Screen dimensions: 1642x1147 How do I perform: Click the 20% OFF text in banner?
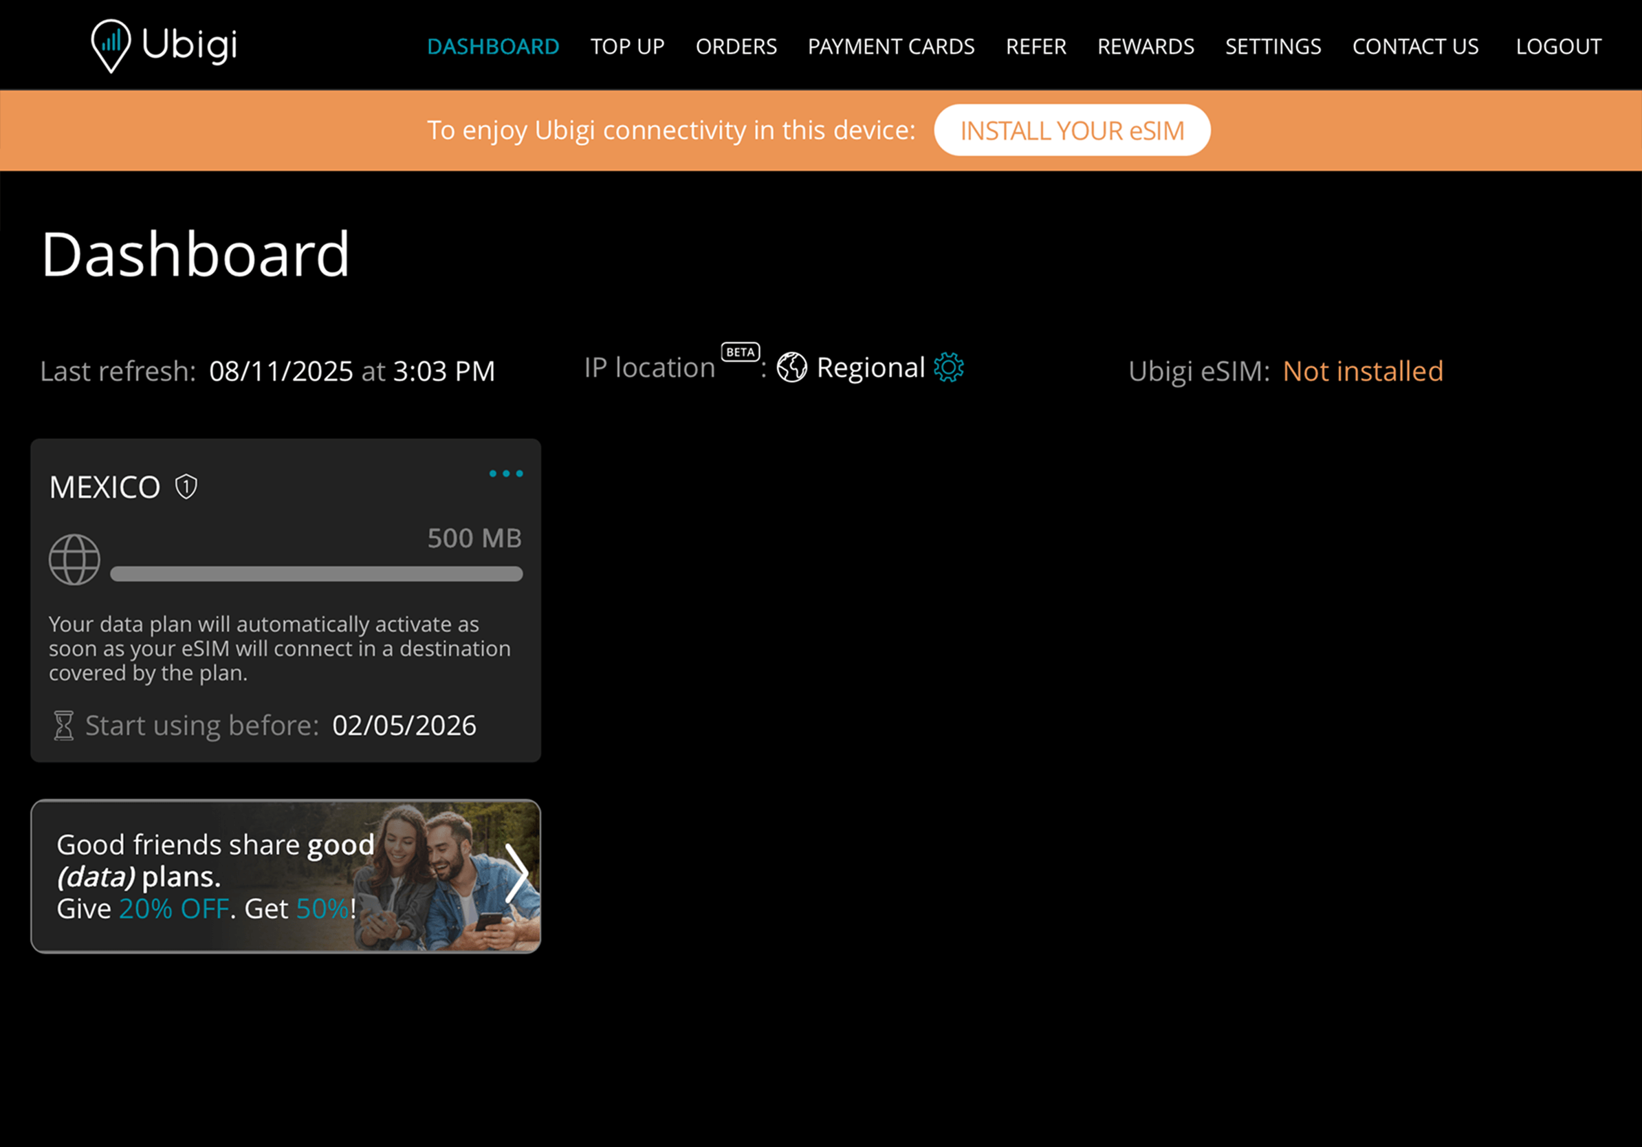tap(174, 908)
